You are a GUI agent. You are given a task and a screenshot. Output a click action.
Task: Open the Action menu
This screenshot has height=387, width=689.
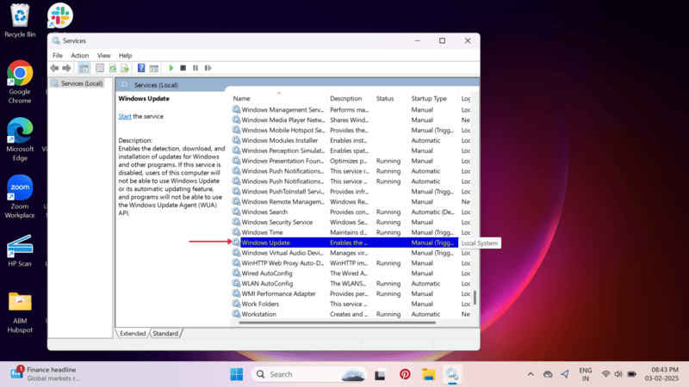pyautogui.click(x=80, y=55)
